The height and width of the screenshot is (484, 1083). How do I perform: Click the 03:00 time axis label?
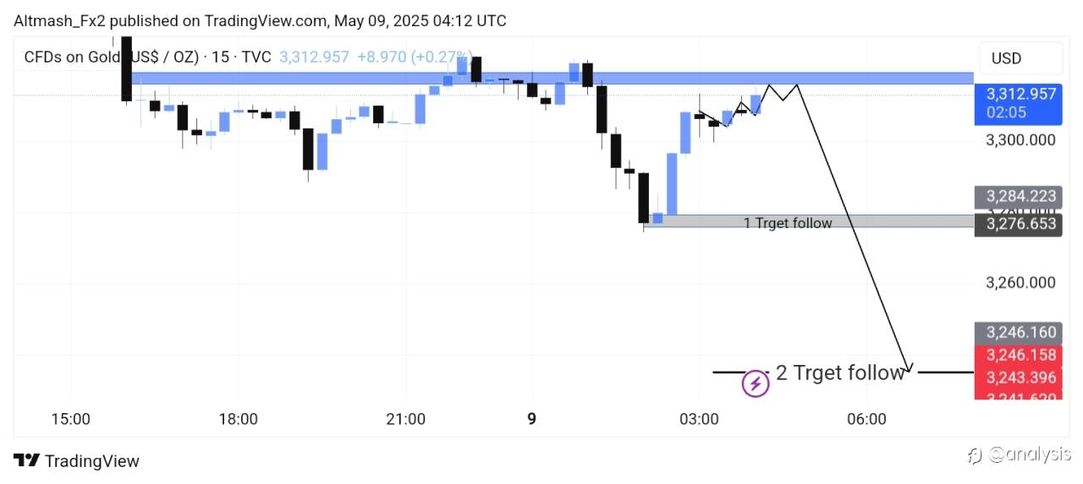click(x=699, y=419)
